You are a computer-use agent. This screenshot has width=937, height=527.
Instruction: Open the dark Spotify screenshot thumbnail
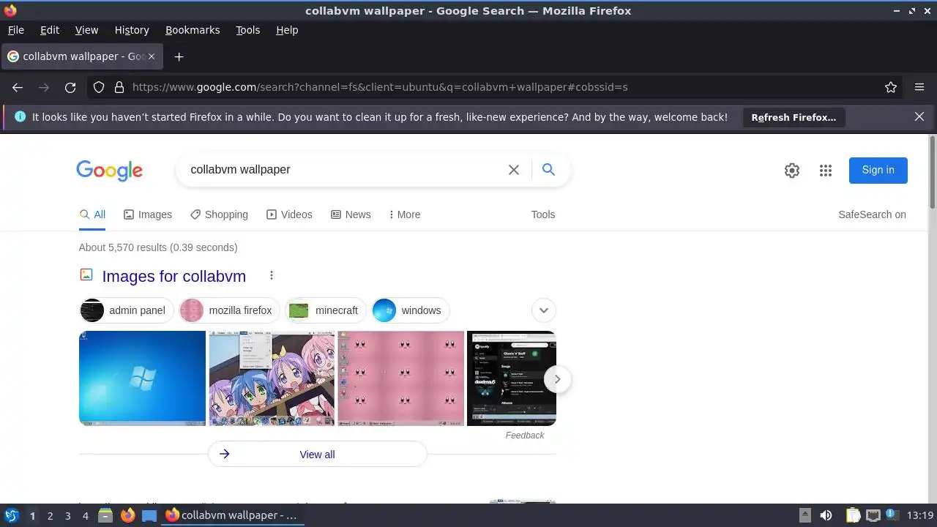(x=512, y=378)
